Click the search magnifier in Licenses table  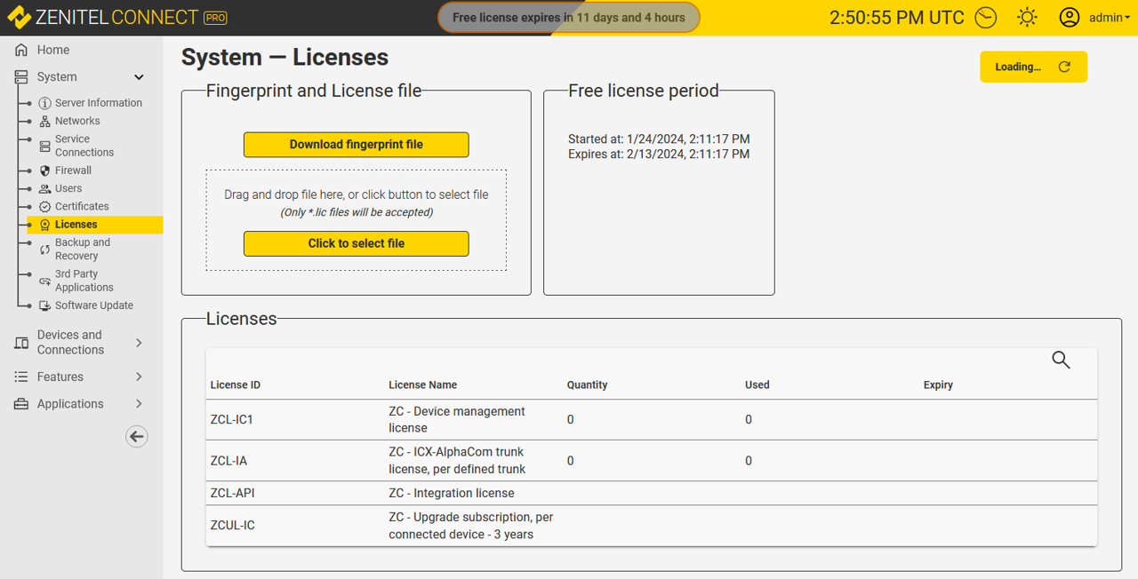click(1061, 360)
